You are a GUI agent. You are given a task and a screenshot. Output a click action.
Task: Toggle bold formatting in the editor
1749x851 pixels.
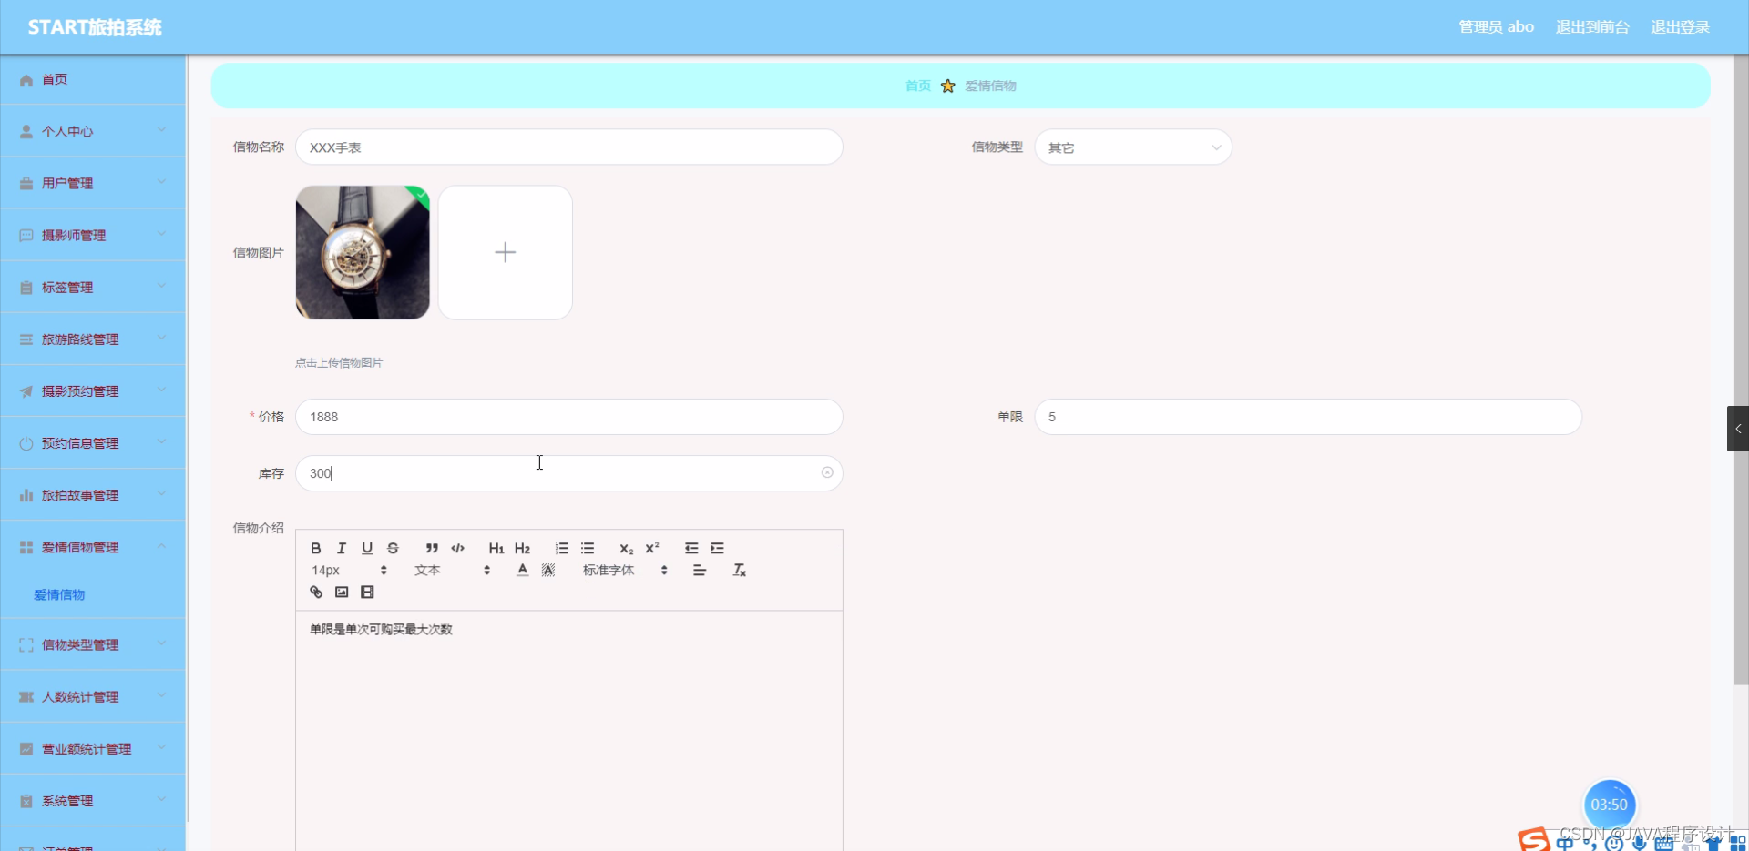315,548
